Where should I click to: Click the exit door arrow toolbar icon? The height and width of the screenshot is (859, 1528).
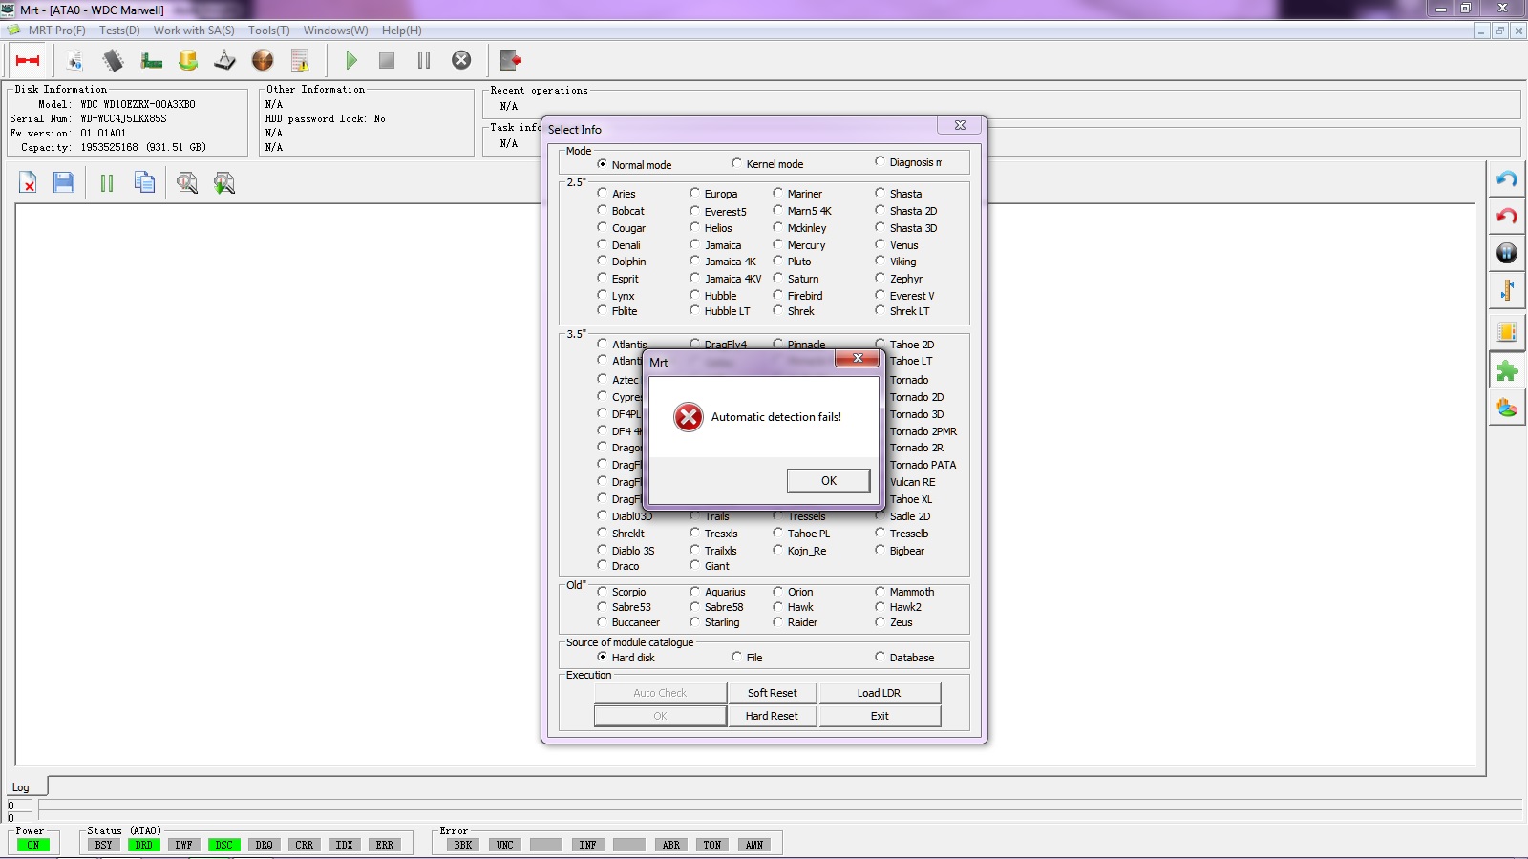tap(511, 60)
